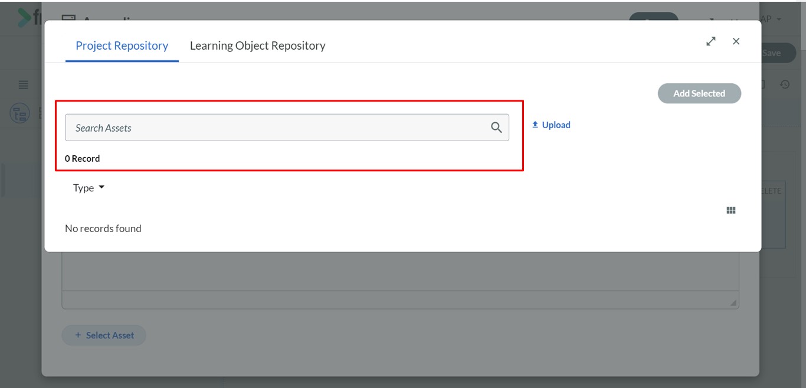Click the Select Asset button
Image resolution: width=806 pixels, height=388 pixels.
104,335
